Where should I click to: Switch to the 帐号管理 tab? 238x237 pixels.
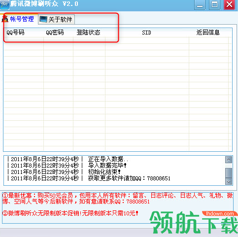tap(19, 19)
